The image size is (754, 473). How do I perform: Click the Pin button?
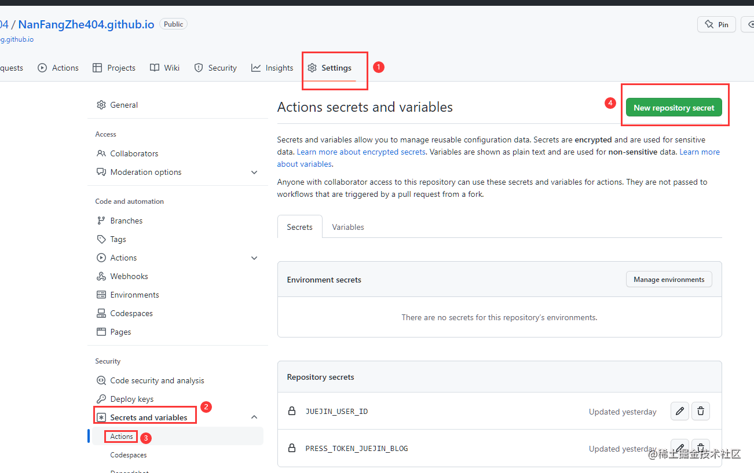716,24
